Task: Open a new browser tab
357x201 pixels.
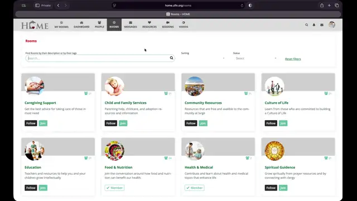Action: (329, 6)
